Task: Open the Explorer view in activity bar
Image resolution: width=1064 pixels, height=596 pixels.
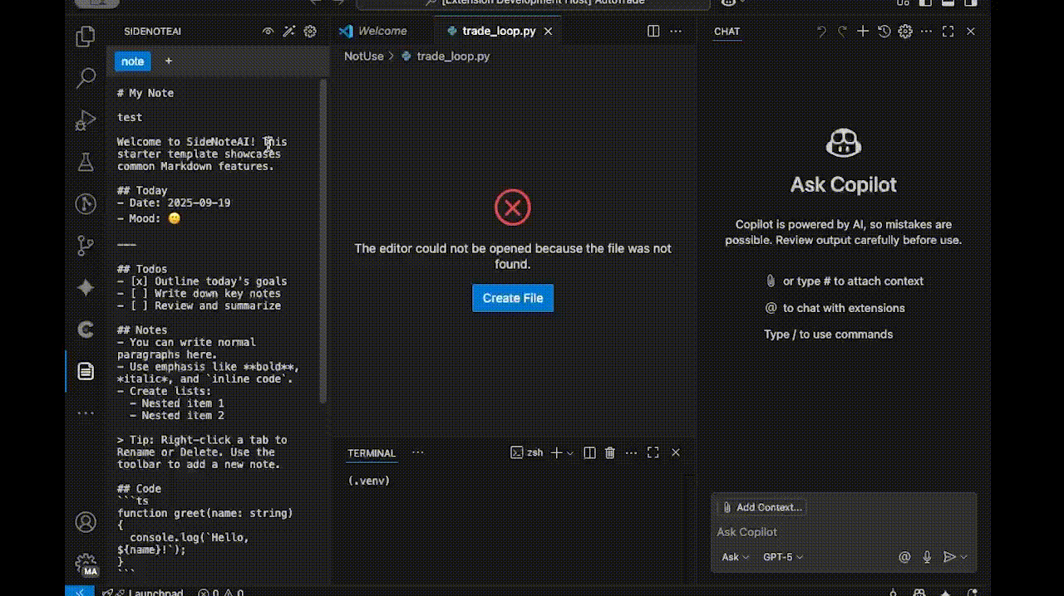Action: (86, 37)
